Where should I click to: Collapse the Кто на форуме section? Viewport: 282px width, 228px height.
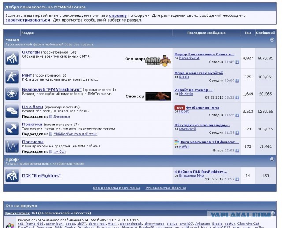(x=272, y=206)
